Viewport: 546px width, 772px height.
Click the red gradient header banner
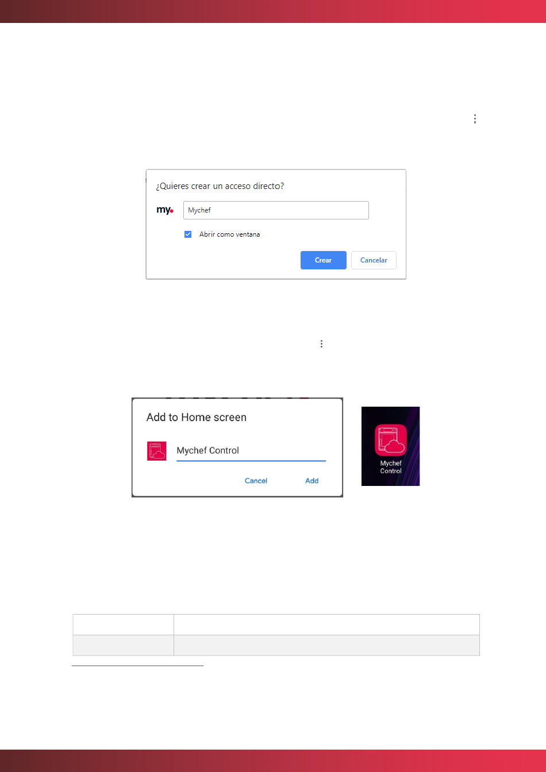point(273,11)
